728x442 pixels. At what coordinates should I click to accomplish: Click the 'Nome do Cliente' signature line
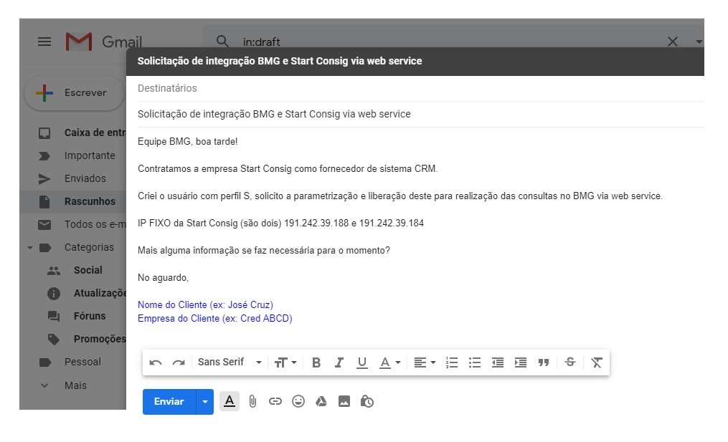205,305
